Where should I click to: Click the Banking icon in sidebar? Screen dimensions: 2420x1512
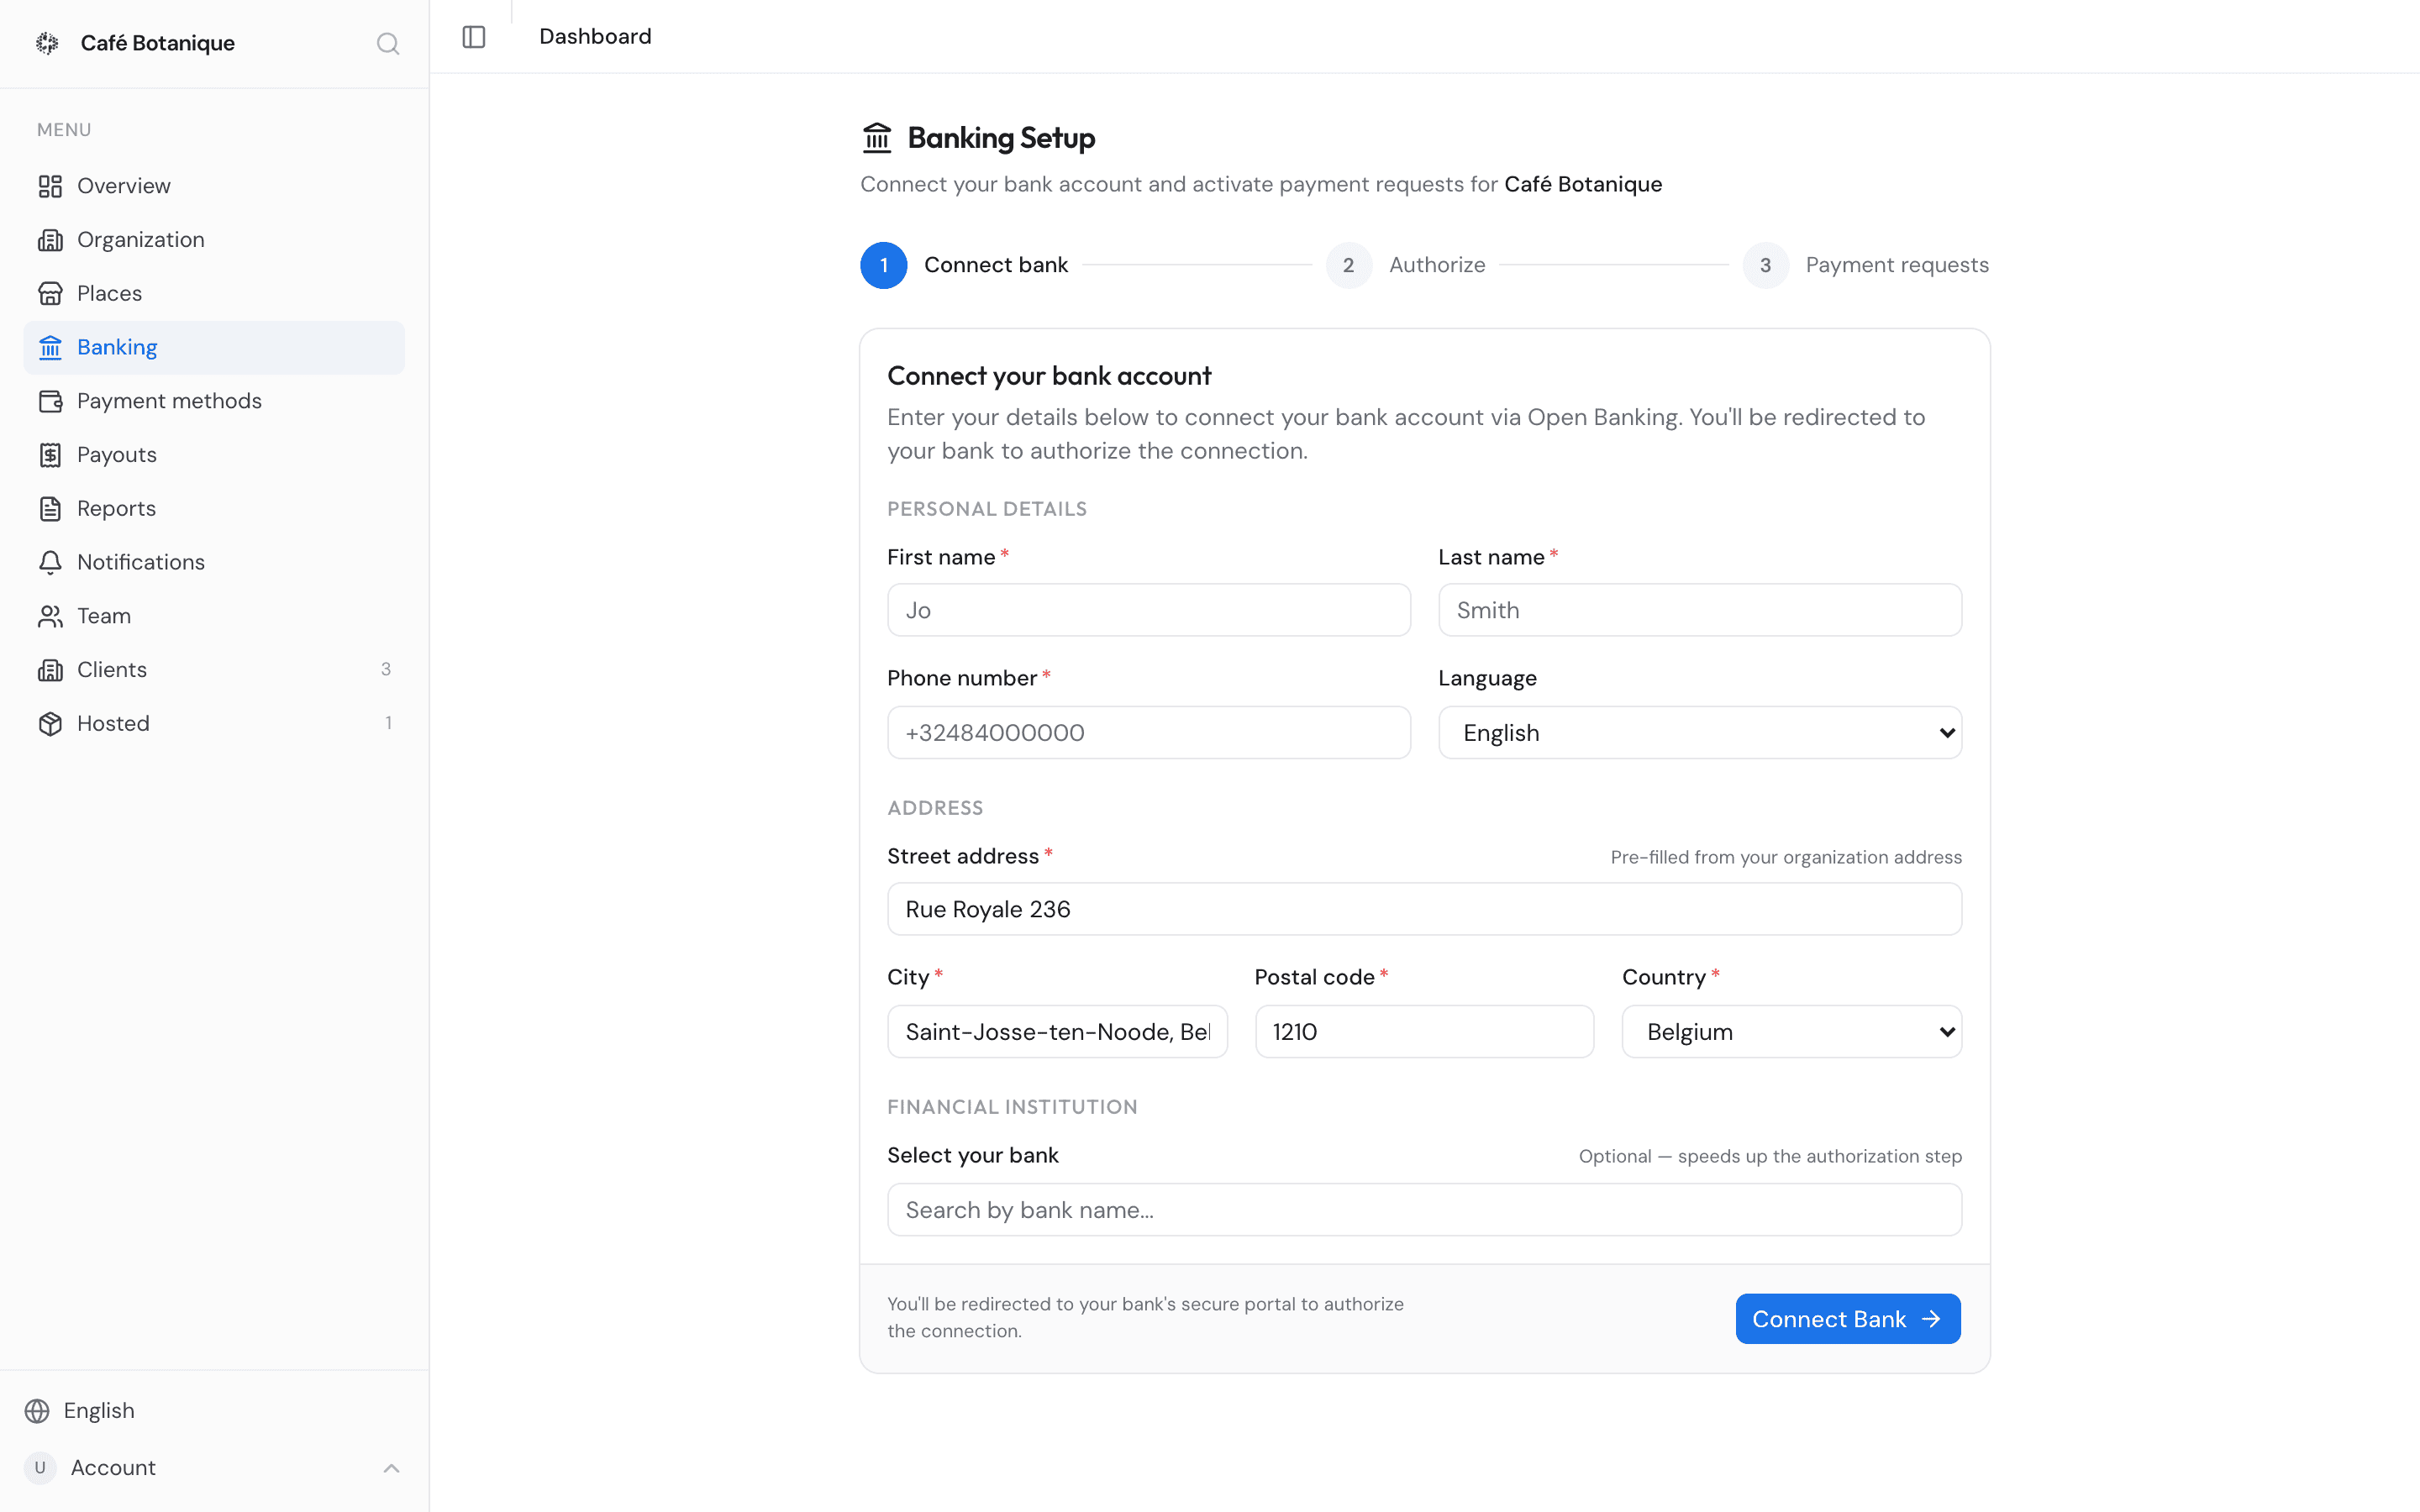[50, 347]
